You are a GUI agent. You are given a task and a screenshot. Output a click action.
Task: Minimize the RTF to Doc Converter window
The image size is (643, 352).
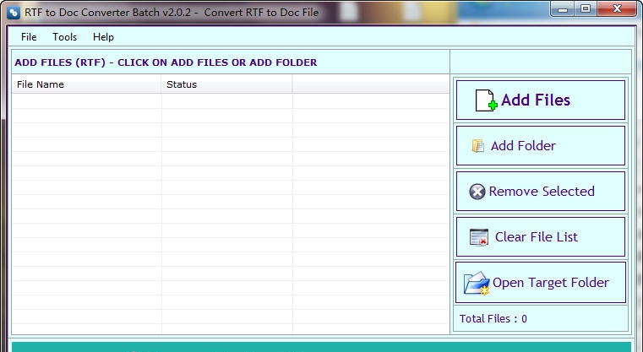(563, 8)
